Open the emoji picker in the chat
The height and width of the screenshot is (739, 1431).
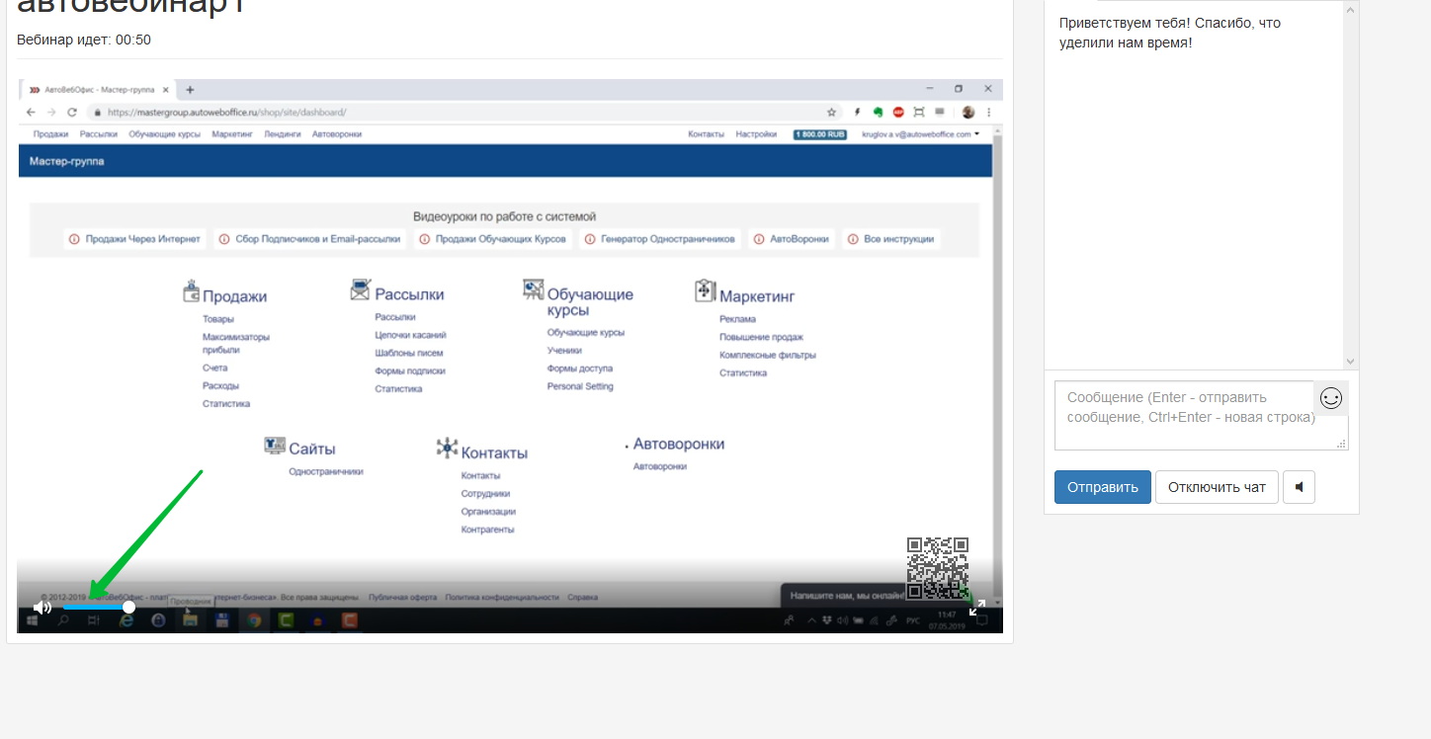(x=1331, y=398)
